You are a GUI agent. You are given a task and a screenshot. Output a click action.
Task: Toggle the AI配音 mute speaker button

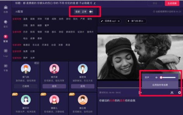tap(91, 12)
